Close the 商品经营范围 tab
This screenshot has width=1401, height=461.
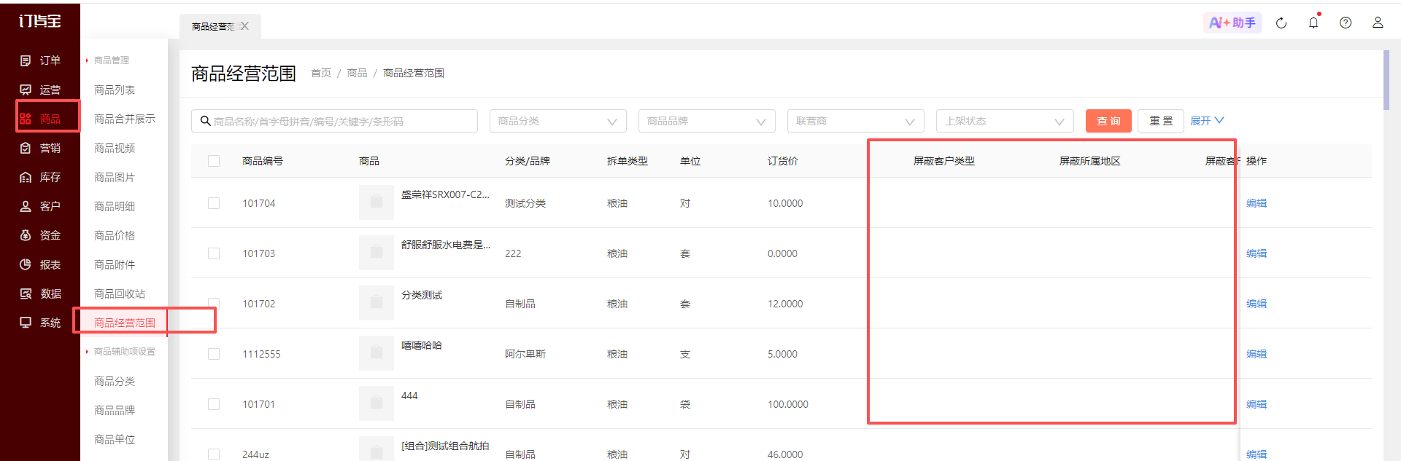tap(244, 26)
